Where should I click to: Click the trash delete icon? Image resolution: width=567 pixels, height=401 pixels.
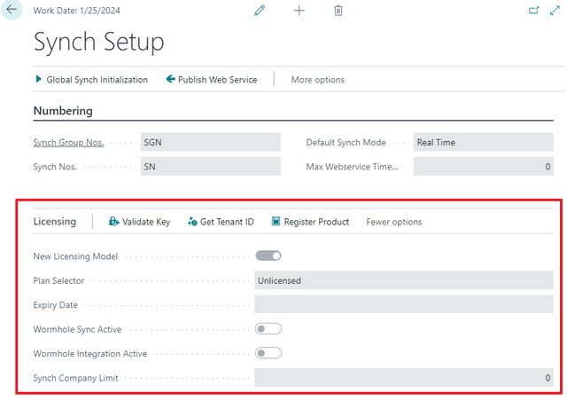(338, 11)
